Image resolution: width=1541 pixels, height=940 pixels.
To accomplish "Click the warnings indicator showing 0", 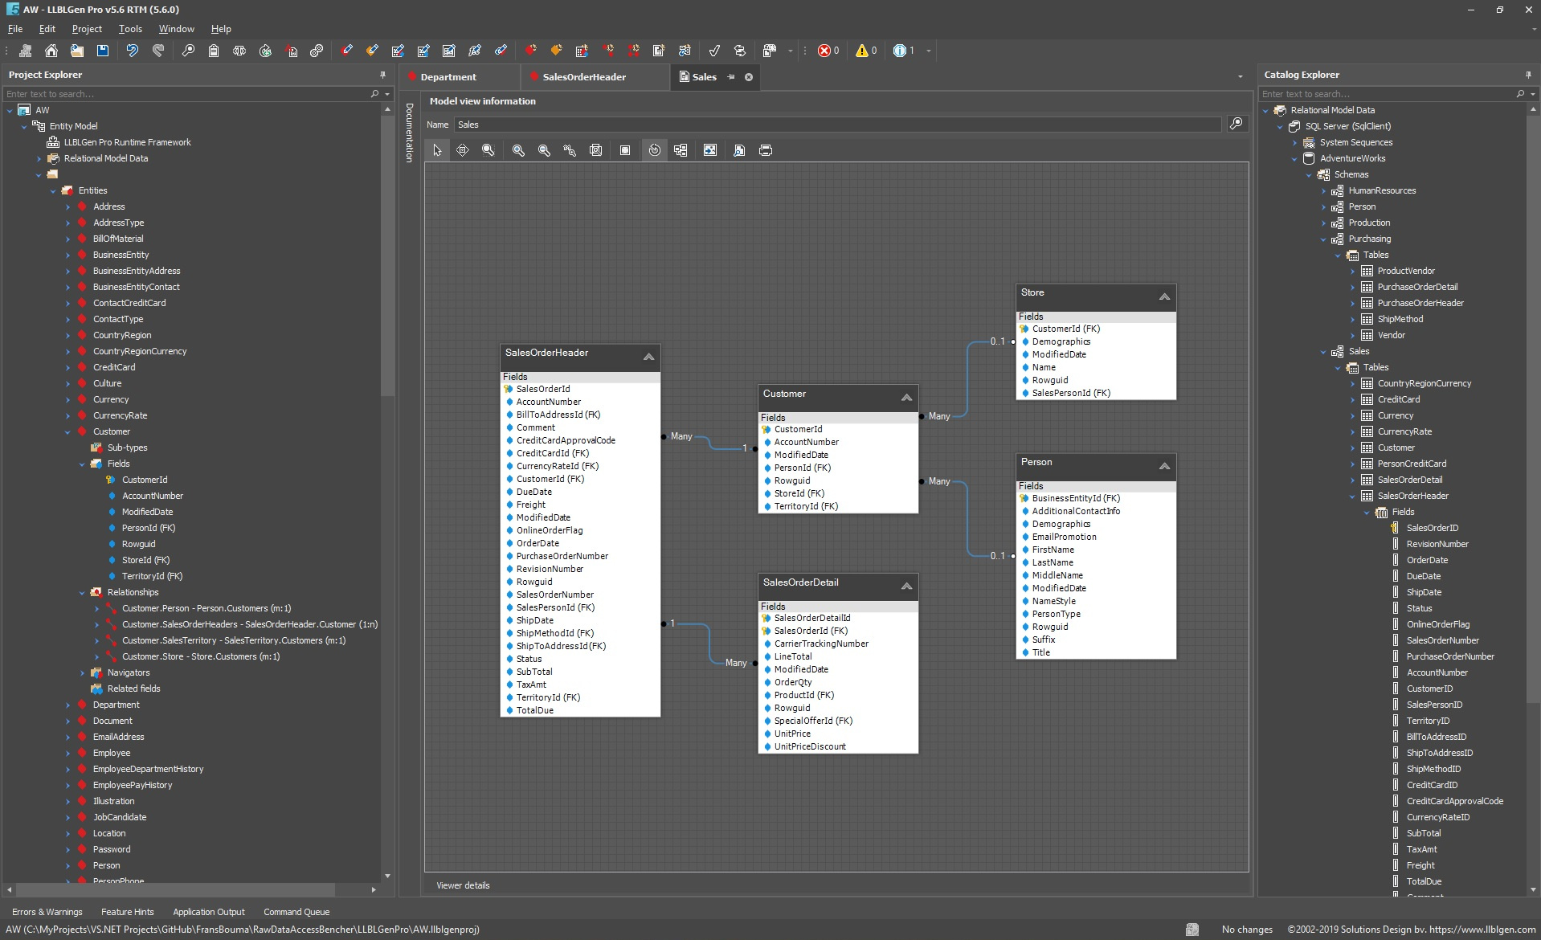I will click(866, 51).
